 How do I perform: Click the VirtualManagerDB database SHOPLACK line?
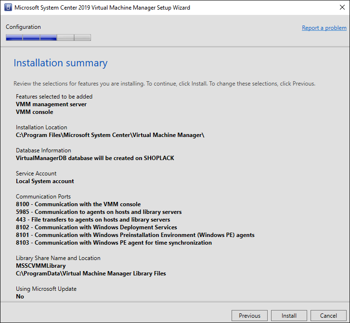click(95, 158)
